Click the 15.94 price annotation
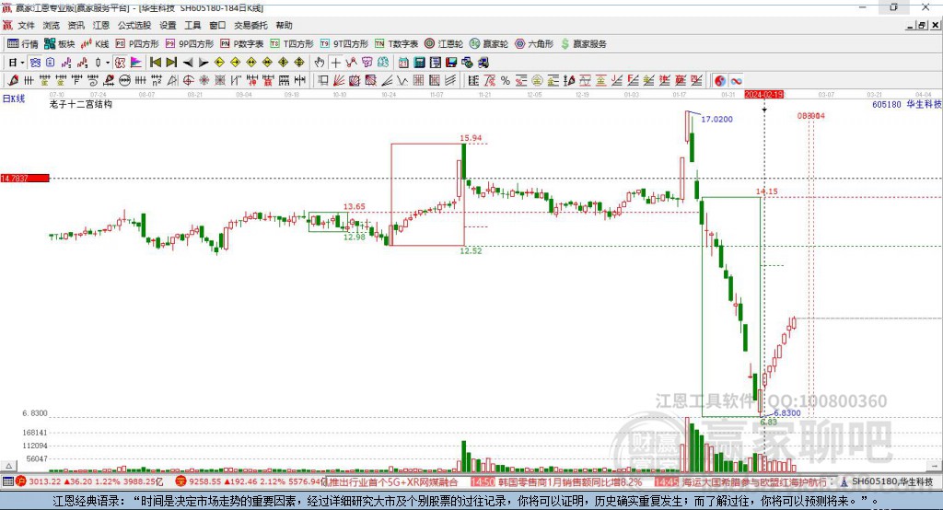Screen dimensions: 943x510 471,138
